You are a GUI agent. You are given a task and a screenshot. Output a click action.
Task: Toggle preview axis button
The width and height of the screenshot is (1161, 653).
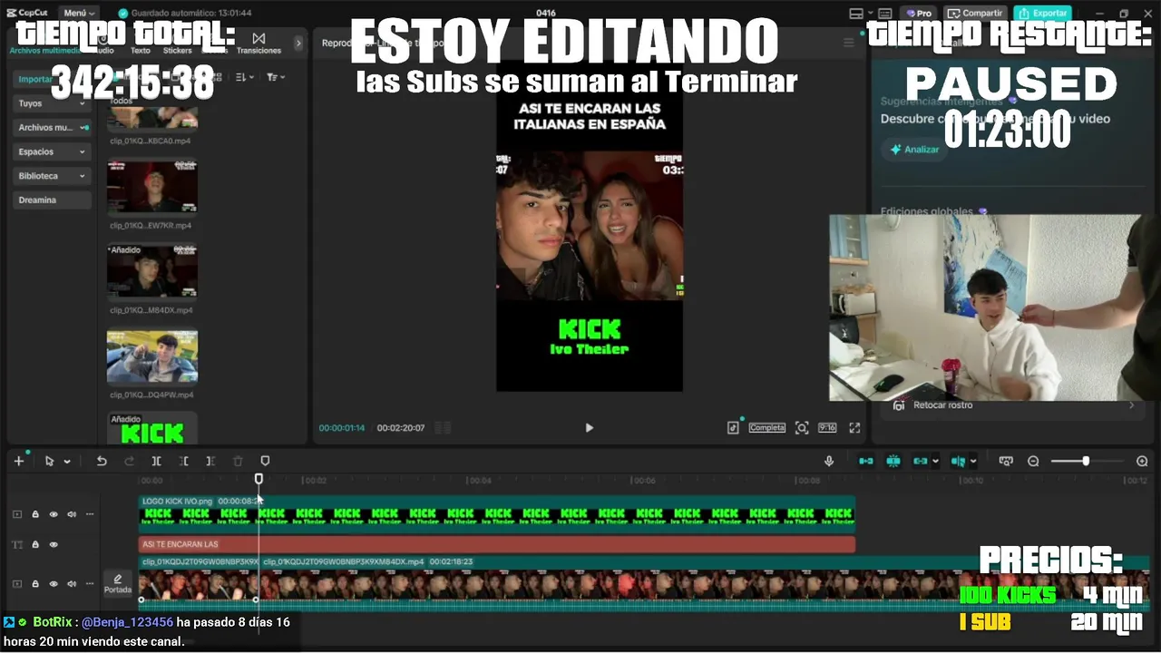point(958,461)
